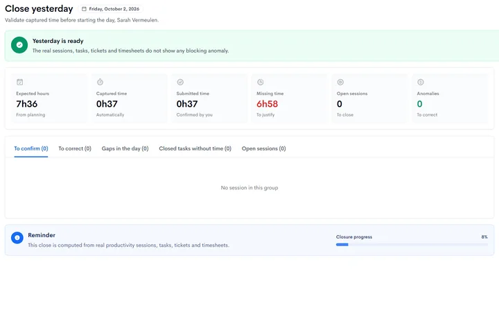
Task: Click the green Anomalies count 0
Action: (420, 104)
